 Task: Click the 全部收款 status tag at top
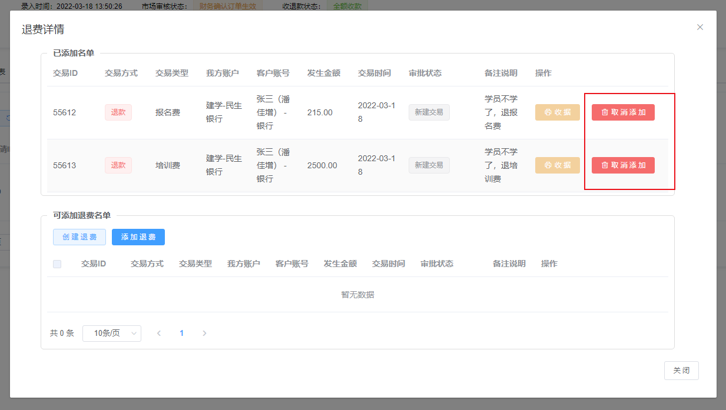pyautogui.click(x=349, y=6)
